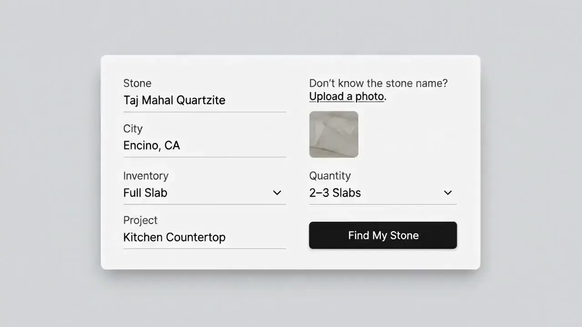This screenshot has height=327, width=582.
Task: Click the Stone field label
Action: click(137, 83)
